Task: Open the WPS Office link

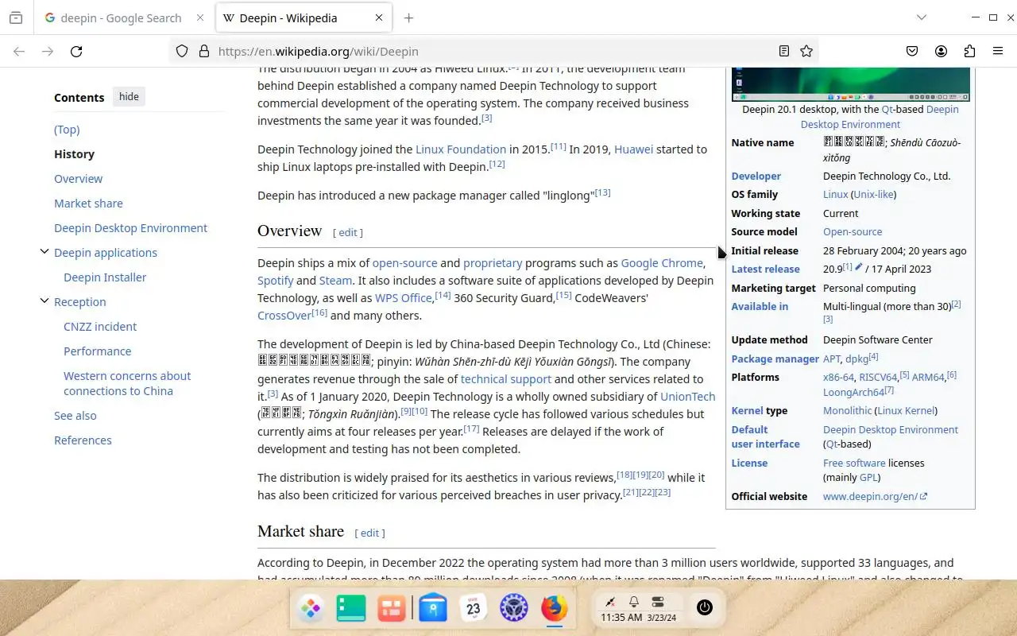Action: [404, 298]
